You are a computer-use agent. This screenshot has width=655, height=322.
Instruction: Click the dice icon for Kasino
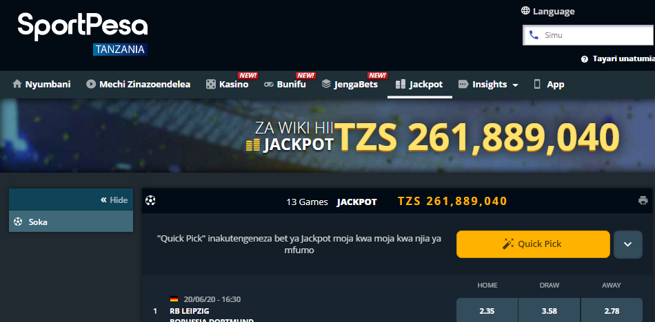tap(210, 84)
